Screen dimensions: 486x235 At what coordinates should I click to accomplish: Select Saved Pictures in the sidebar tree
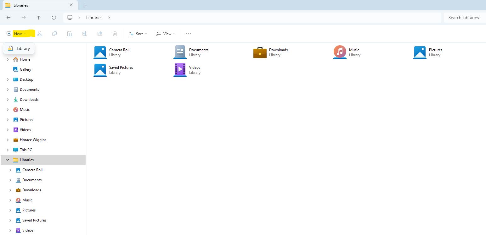pyautogui.click(x=34, y=220)
